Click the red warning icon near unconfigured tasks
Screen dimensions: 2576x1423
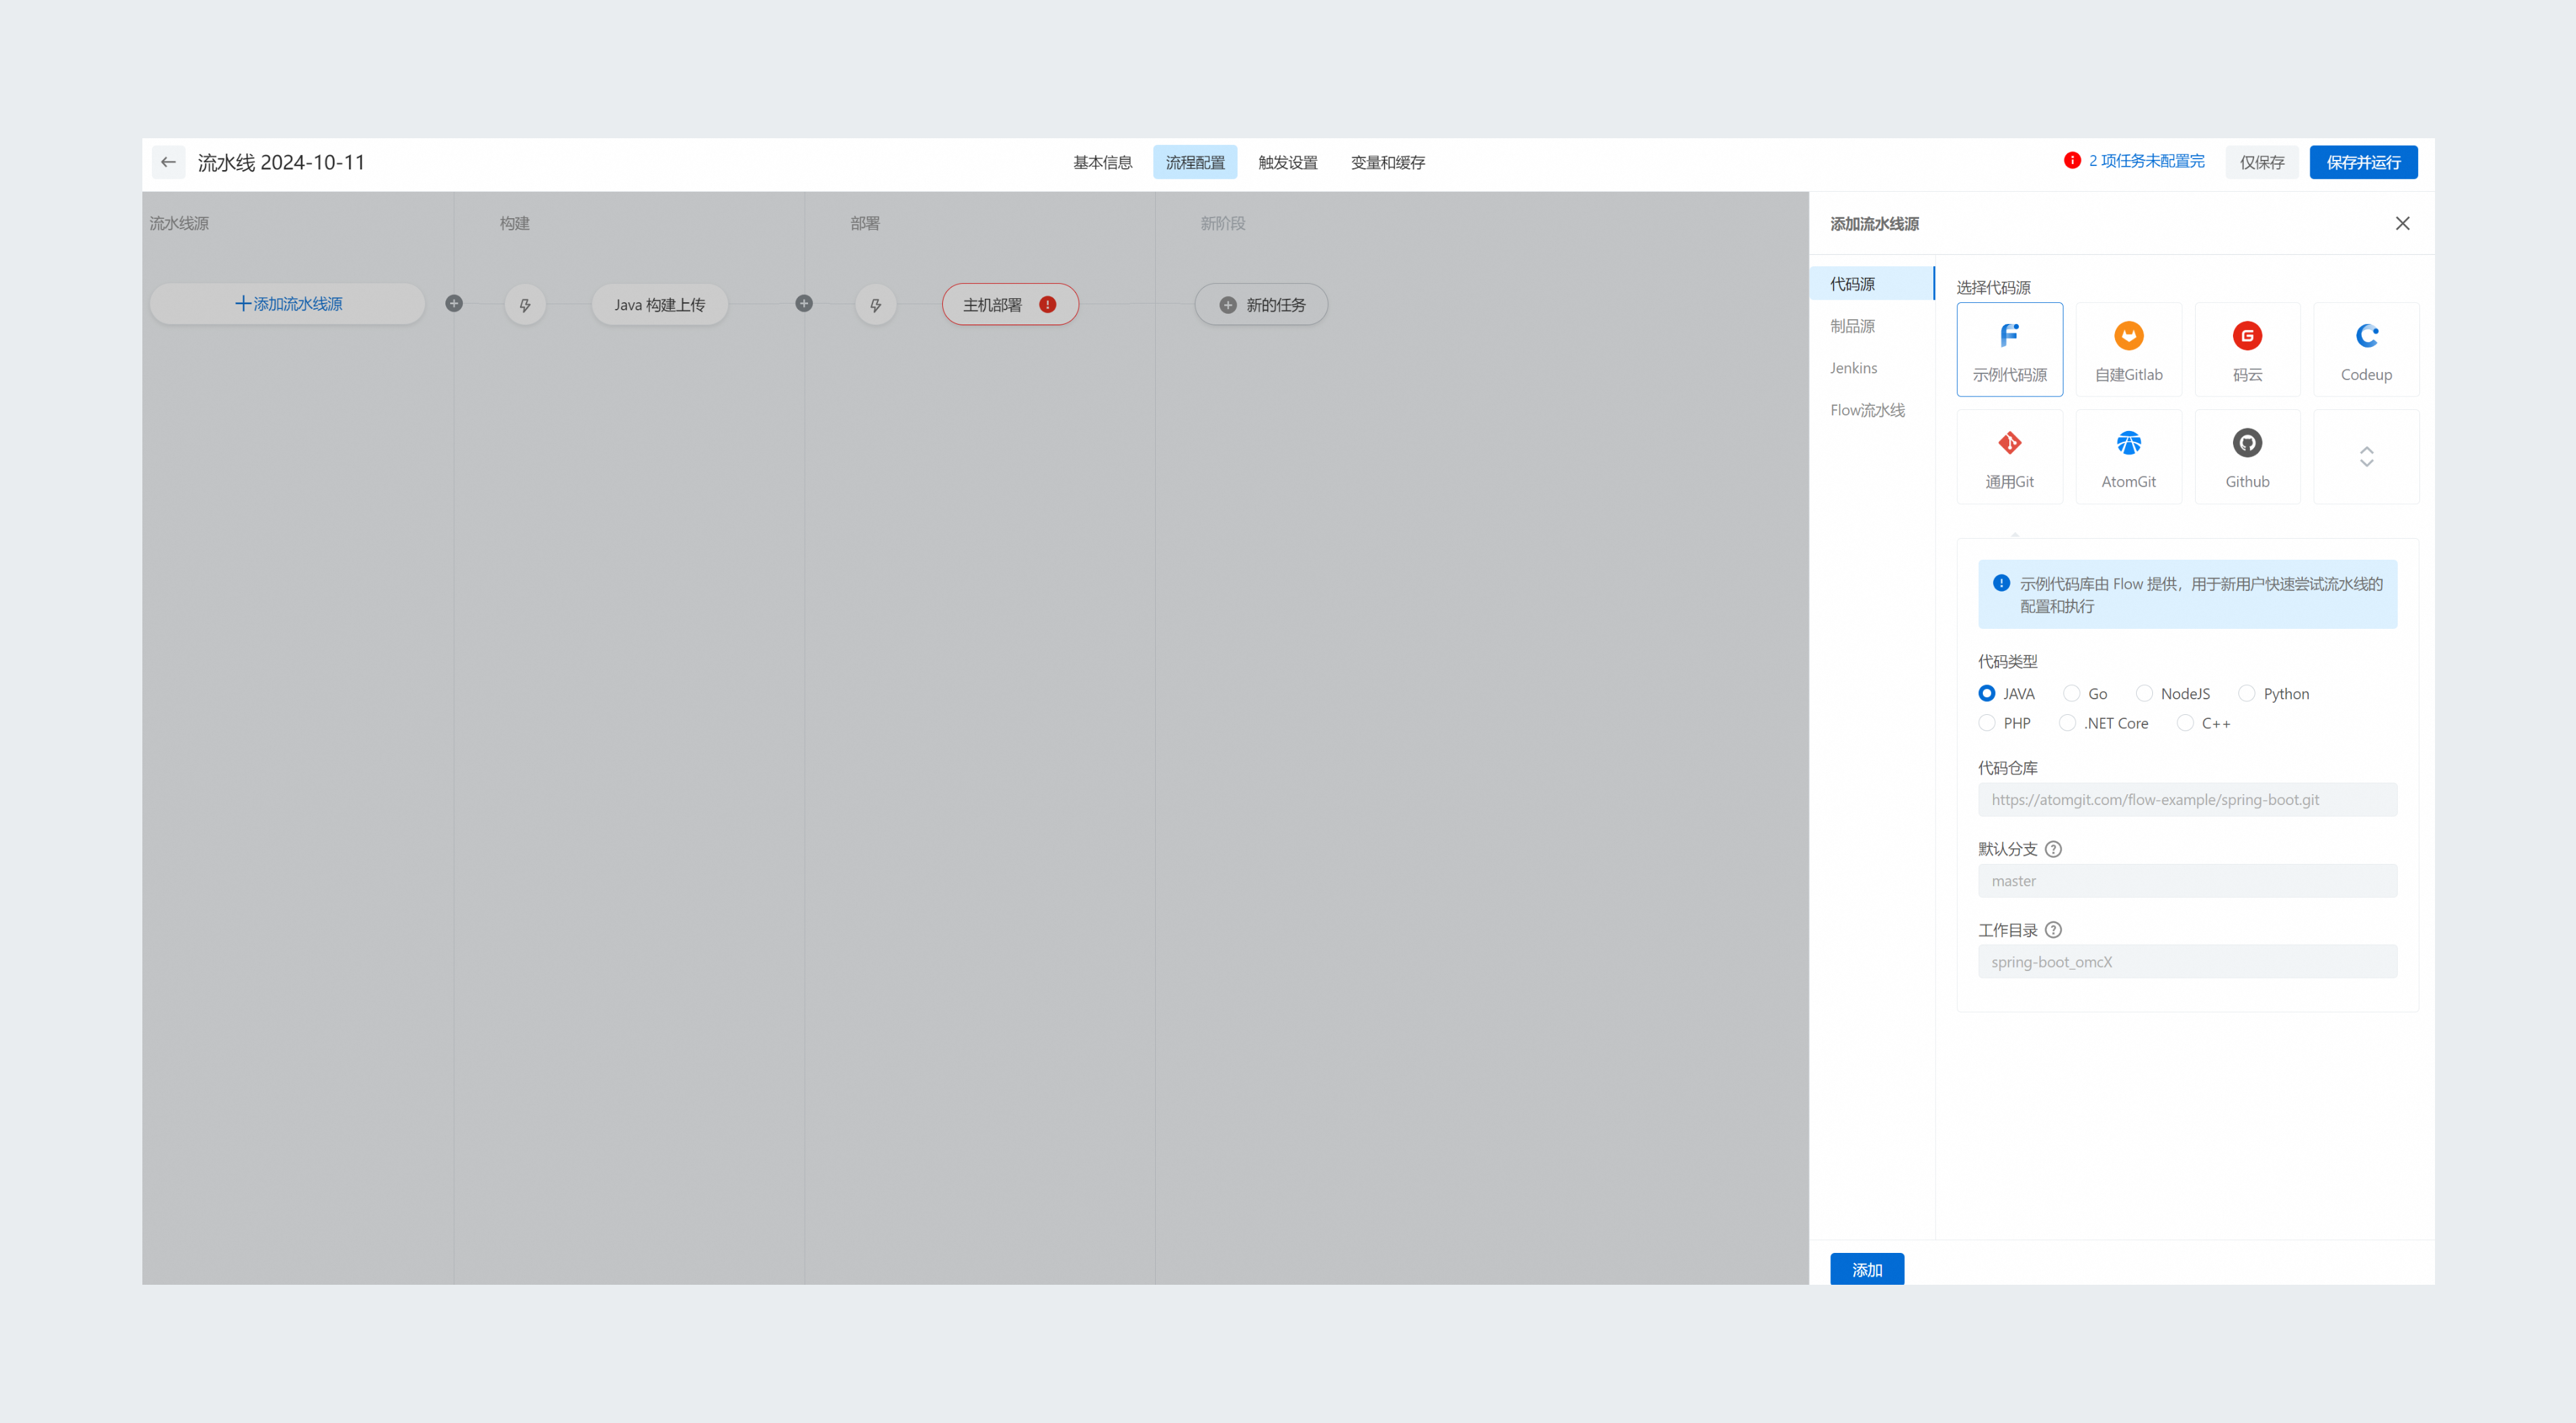pyautogui.click(x=2072, y=161)
